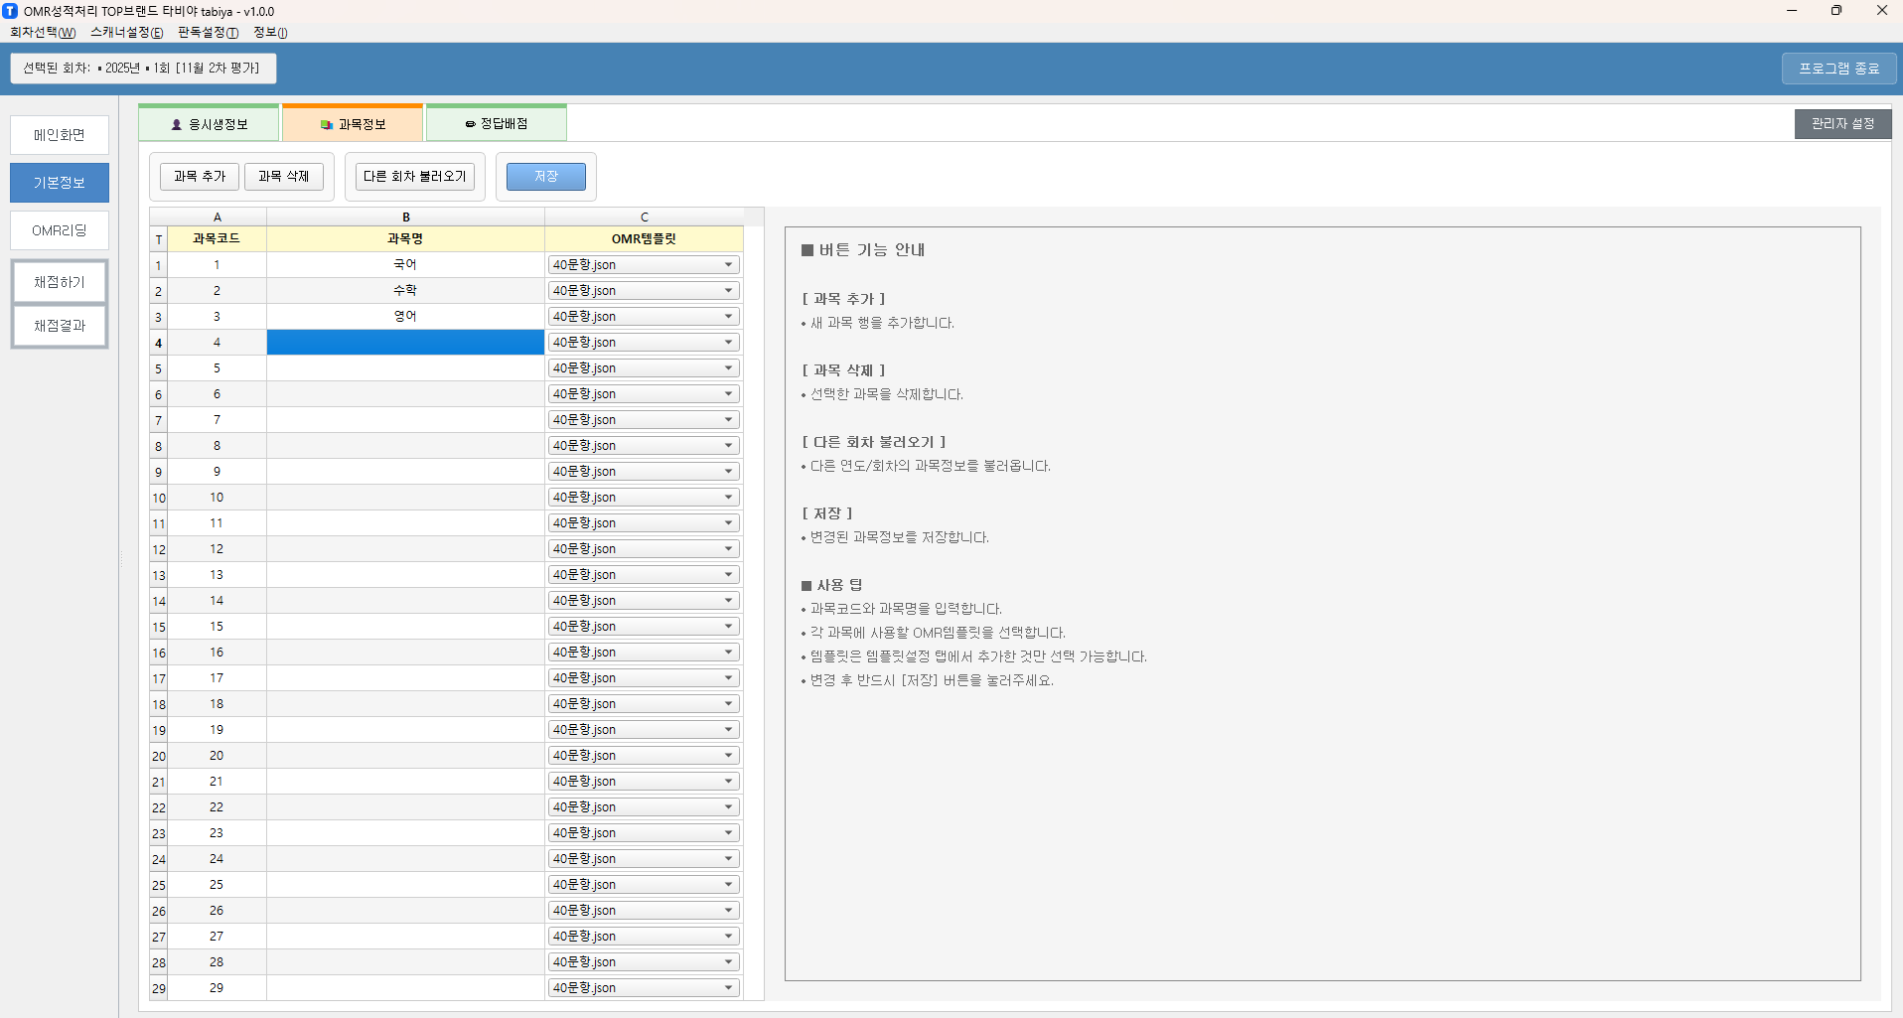Go to 메인화면 in sidebar
Viewport: 1903px width, 1018px height.
[x=60, y=135]
